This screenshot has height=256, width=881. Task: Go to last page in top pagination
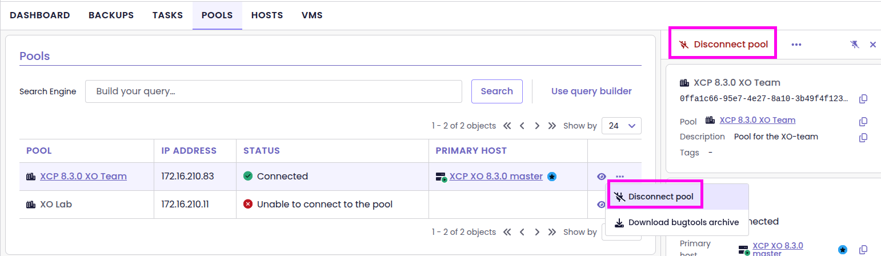coord(552,126)
